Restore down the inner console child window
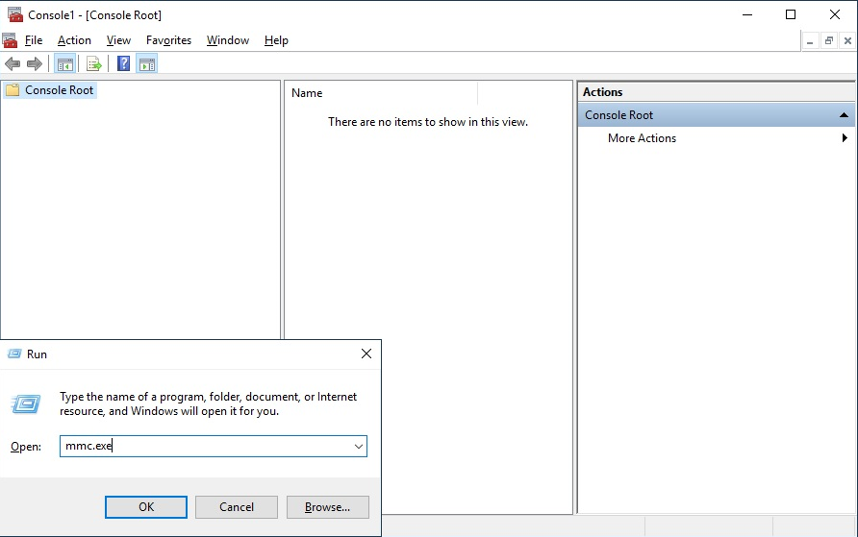 [828, 40]
